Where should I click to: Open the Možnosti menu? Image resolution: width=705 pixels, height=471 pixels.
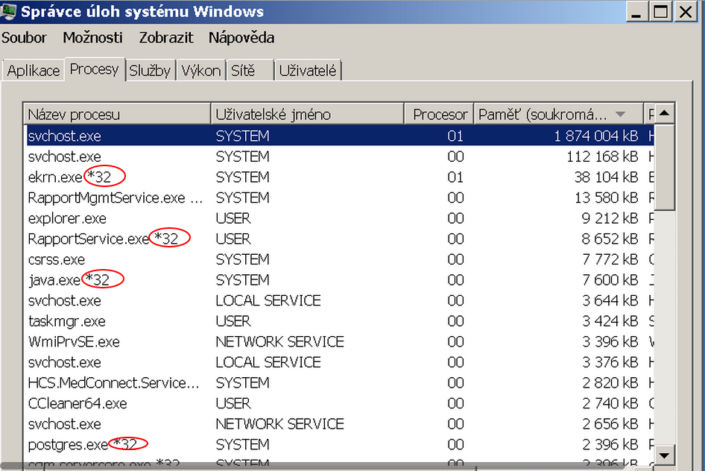pyautogui.click(x=93, y=38)
